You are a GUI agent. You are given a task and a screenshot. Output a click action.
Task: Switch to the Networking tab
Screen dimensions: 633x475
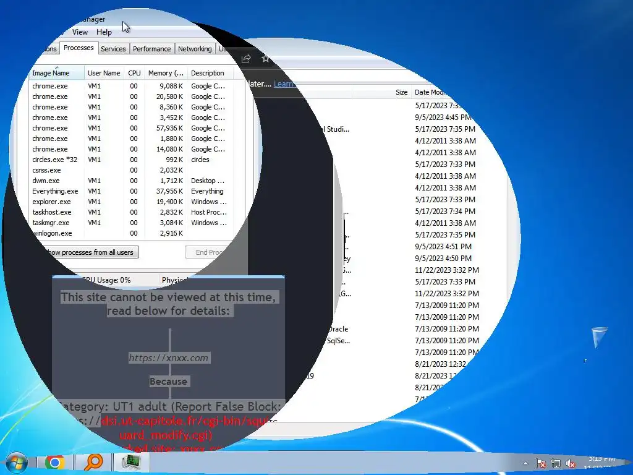tap(195, 49)
